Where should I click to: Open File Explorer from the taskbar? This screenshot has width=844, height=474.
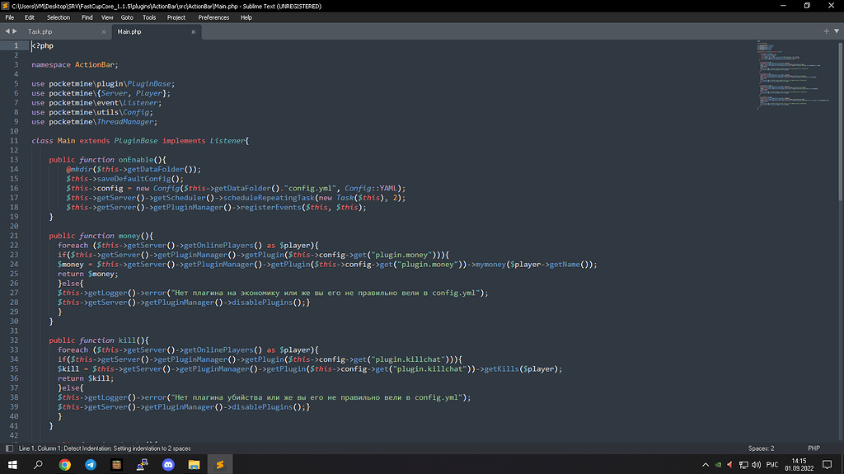tap(194, 465)
